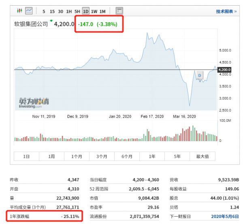Image resolution: width=243 pixels, height=224 pixels.
Task: Switch to candlestick chart type icon
Action: click(19, 11)
